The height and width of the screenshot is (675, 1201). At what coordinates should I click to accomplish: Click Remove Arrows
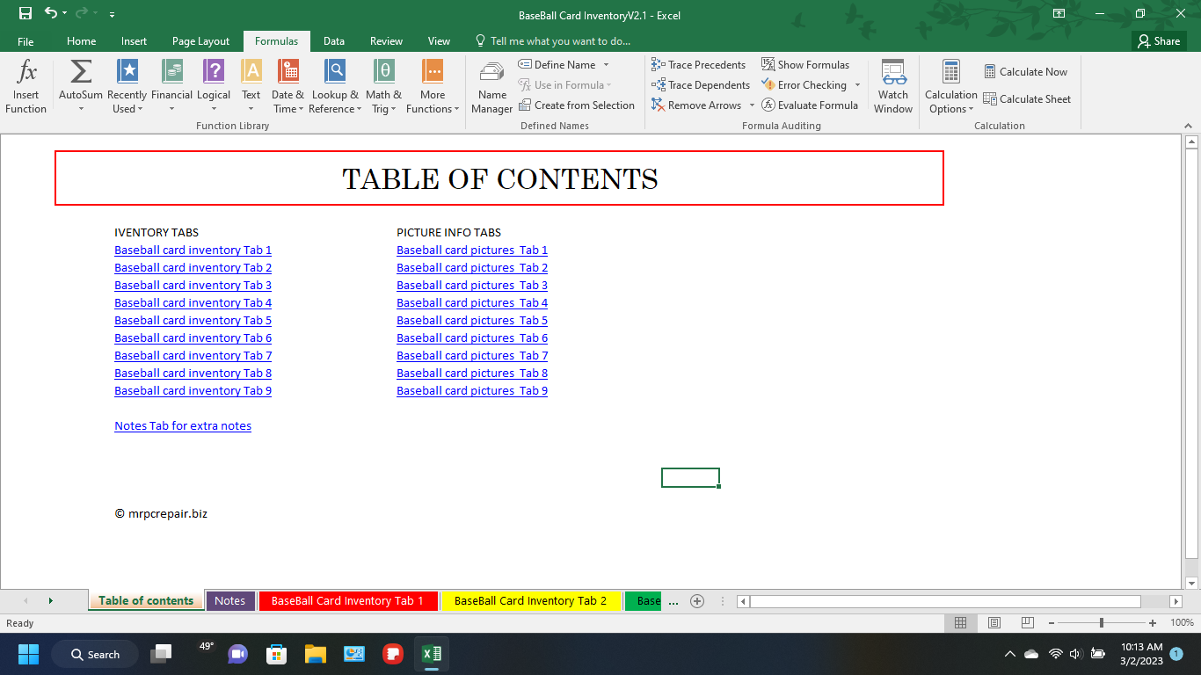pos(697,105)
